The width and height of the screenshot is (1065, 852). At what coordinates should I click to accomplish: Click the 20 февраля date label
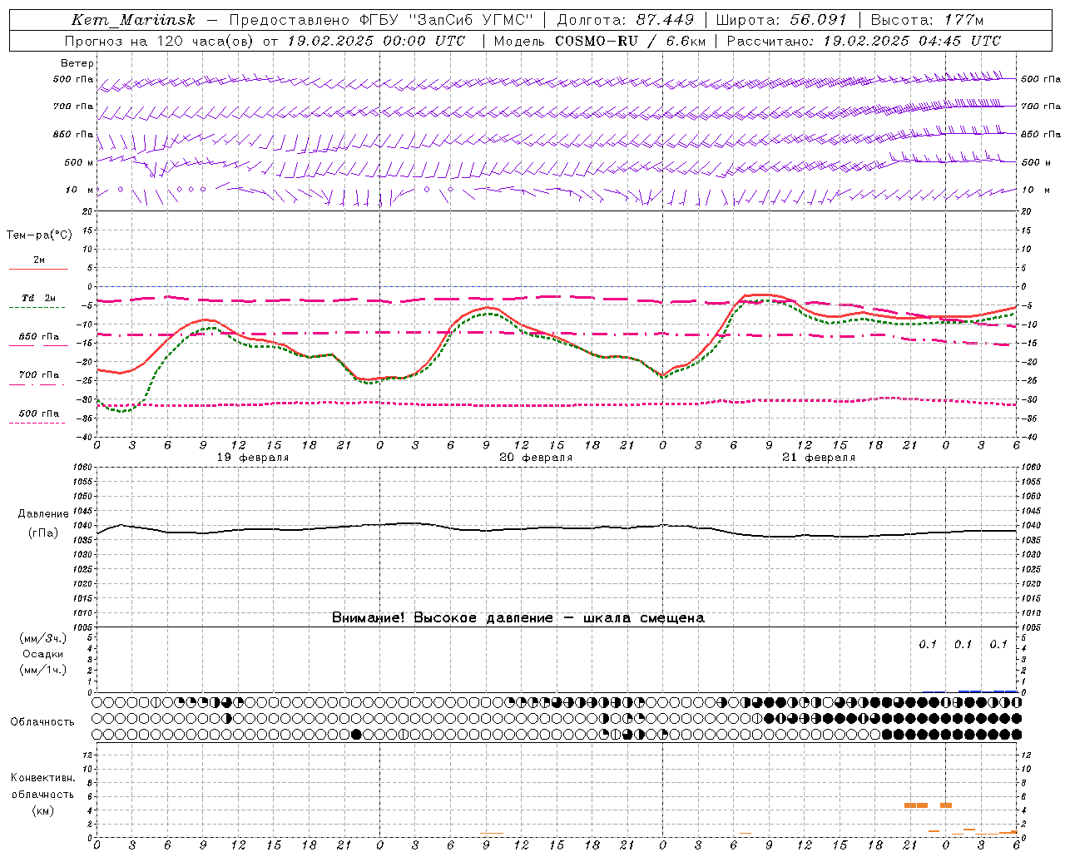tap(536, 458)
